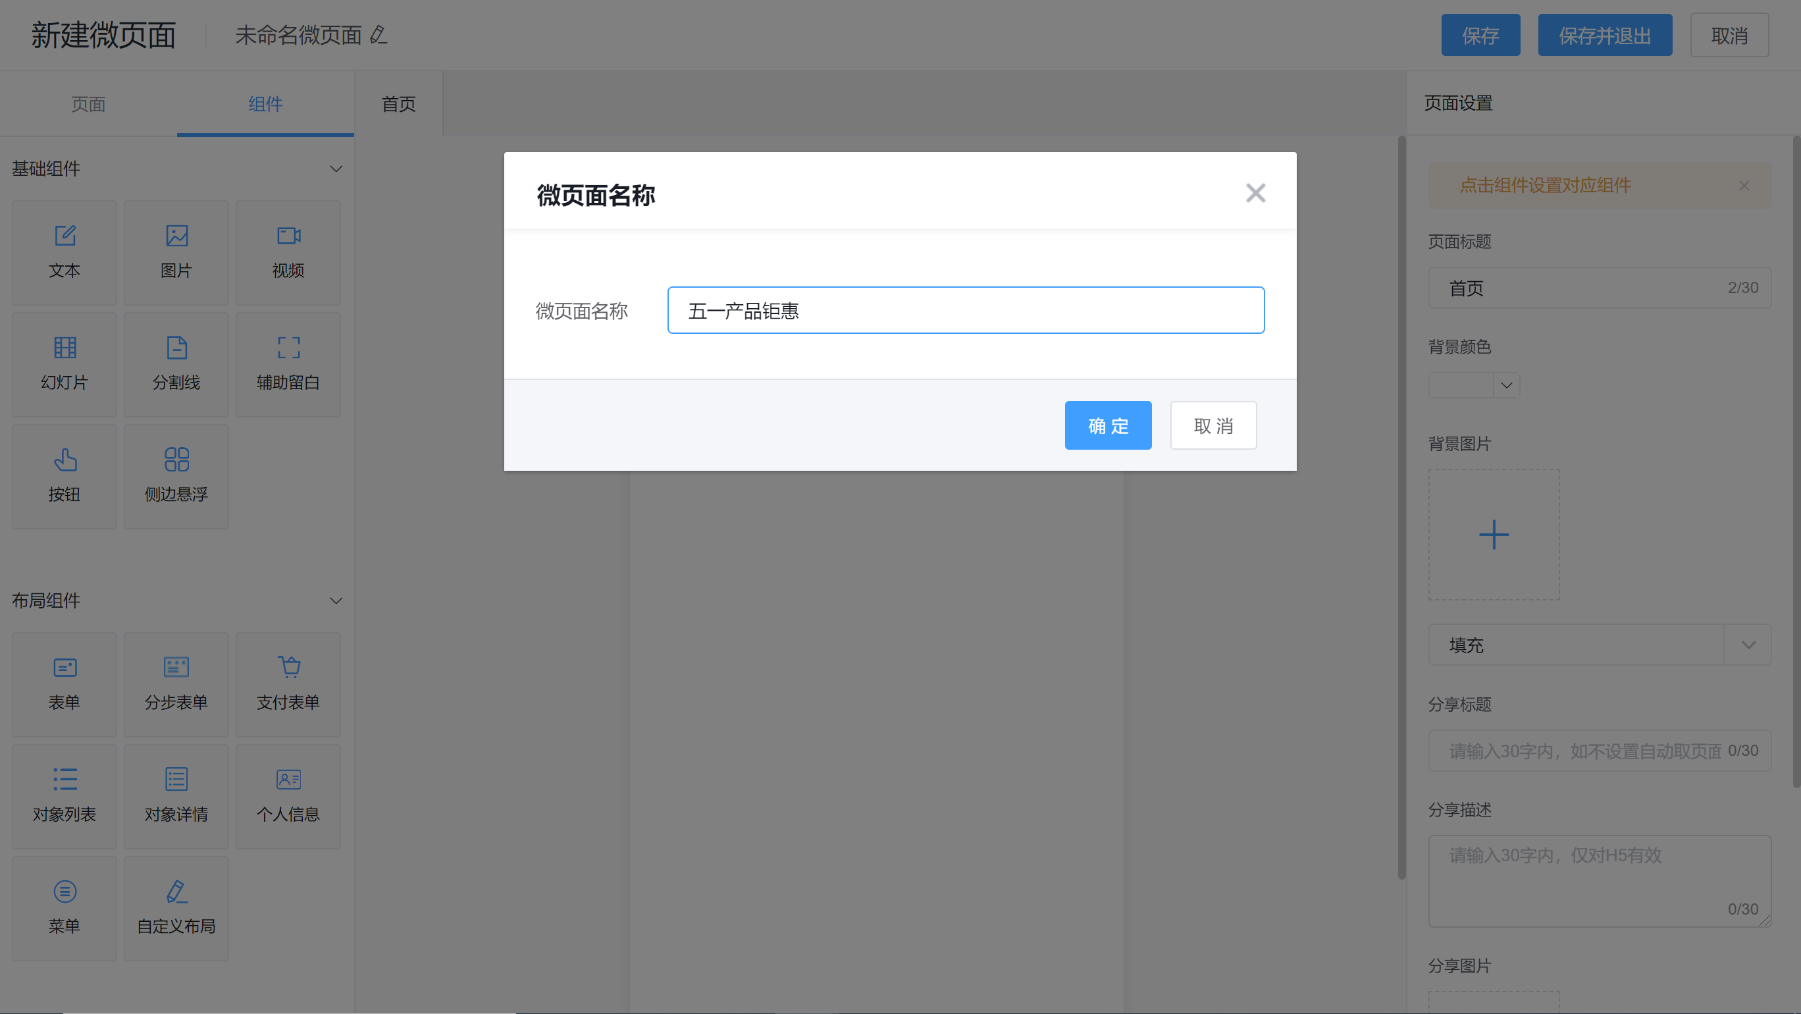Click the 保存 button
The width and height of the screenshot is (1801, 1014).
click(1480, 35)
